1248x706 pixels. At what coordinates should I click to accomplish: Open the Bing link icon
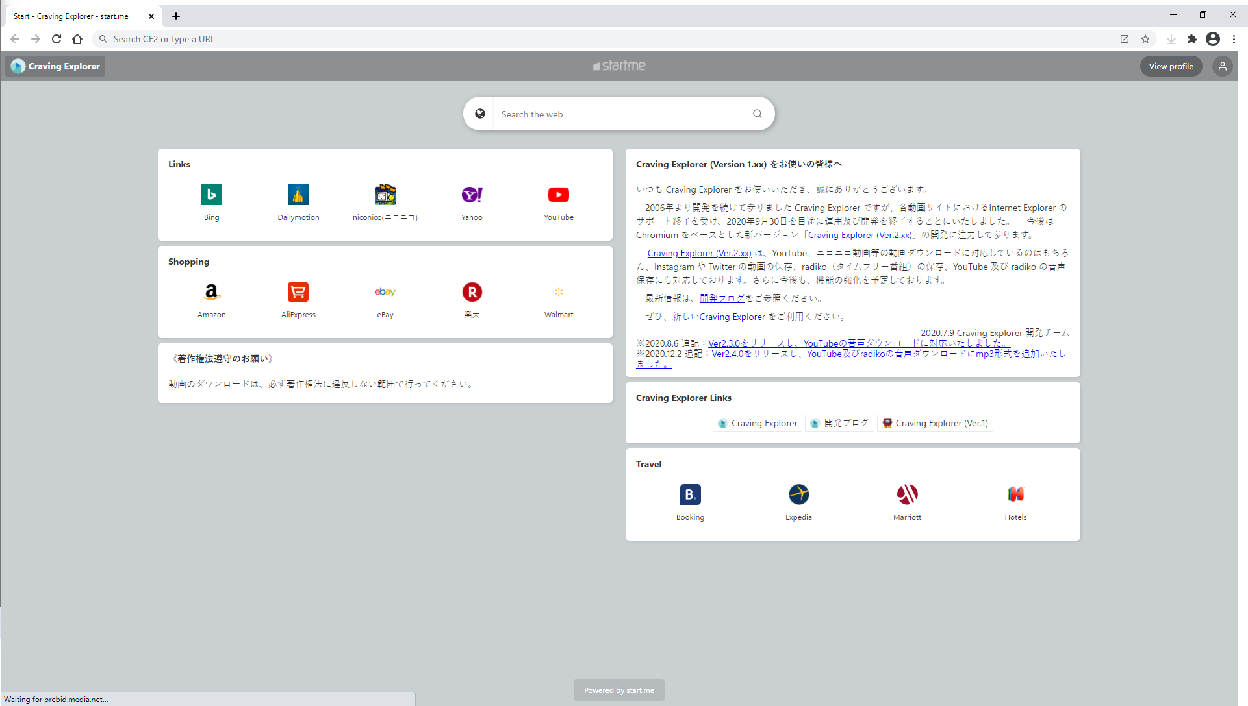point(212,195)
